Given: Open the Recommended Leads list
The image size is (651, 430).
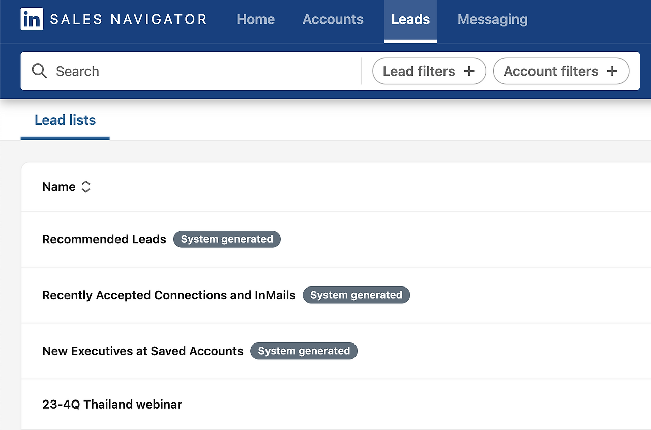Looking at the screenshot, I should [104, 239].
